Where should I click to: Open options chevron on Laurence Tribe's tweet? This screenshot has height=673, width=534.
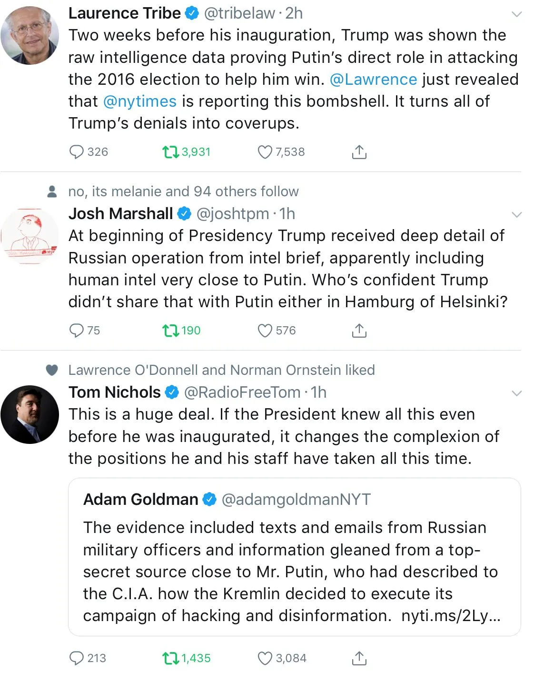(x=516, y=14)
